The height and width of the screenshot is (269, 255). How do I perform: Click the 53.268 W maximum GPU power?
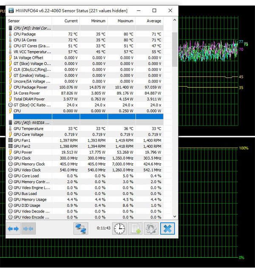[x=125, y=152]
